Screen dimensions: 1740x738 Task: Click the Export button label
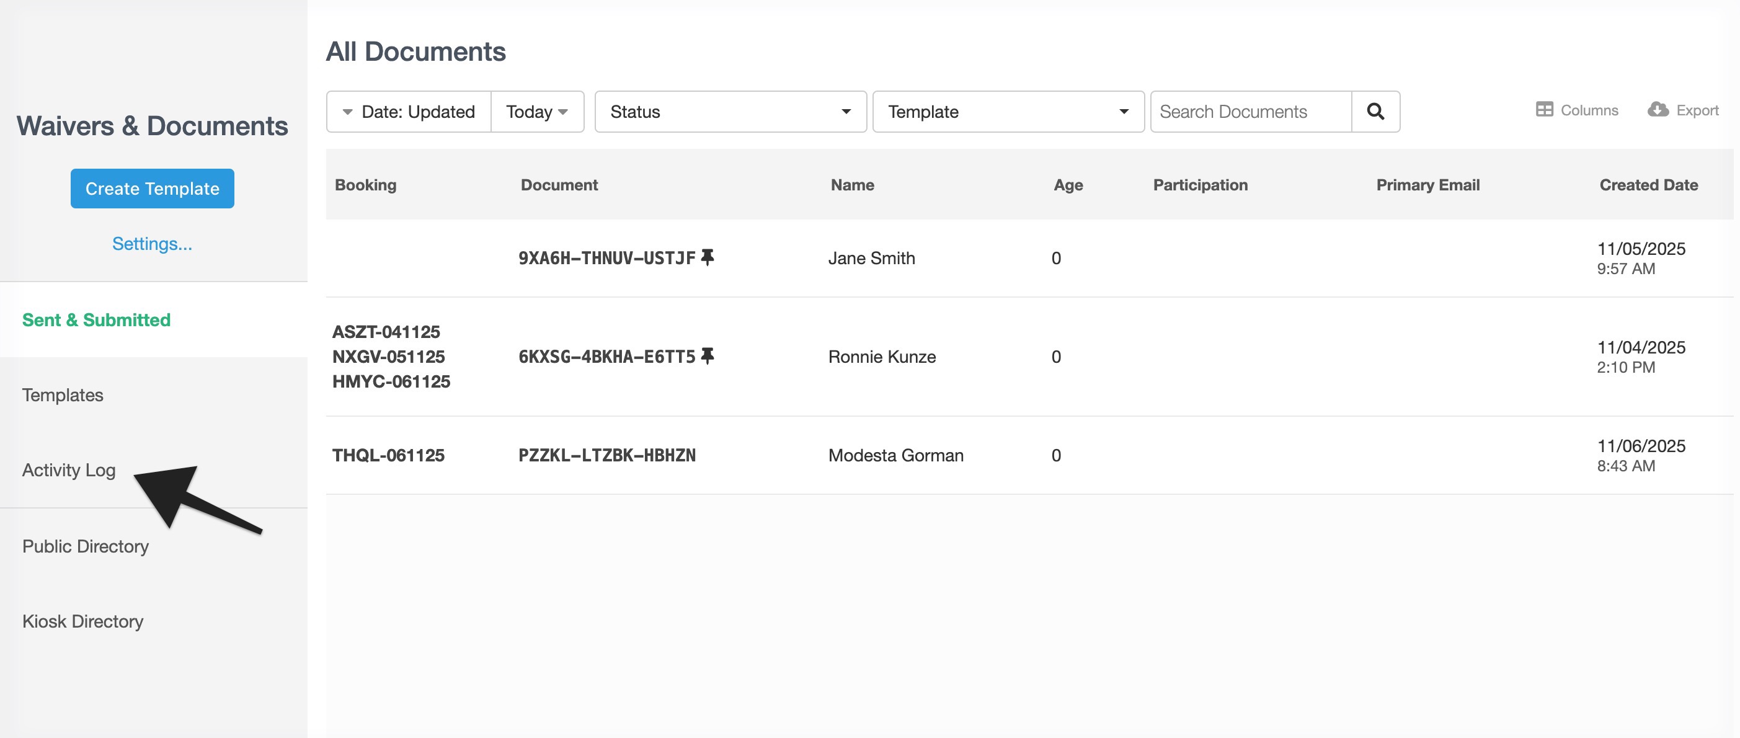(1697, 110)
